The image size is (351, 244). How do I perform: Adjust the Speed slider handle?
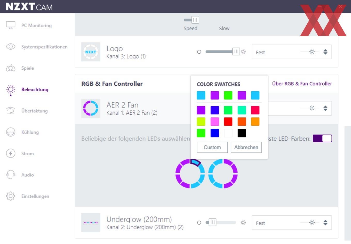tap(195, 20)
